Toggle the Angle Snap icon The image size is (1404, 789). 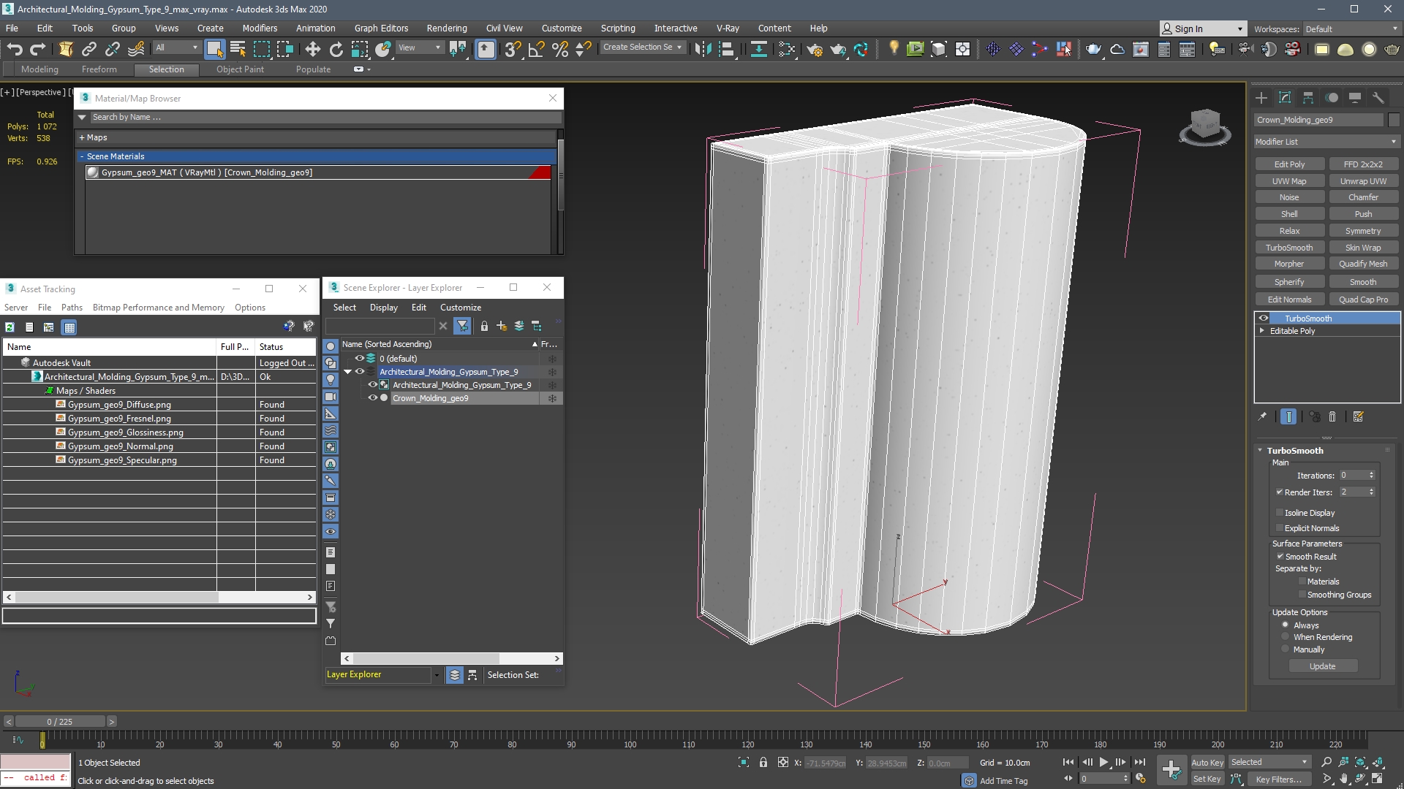536,49
